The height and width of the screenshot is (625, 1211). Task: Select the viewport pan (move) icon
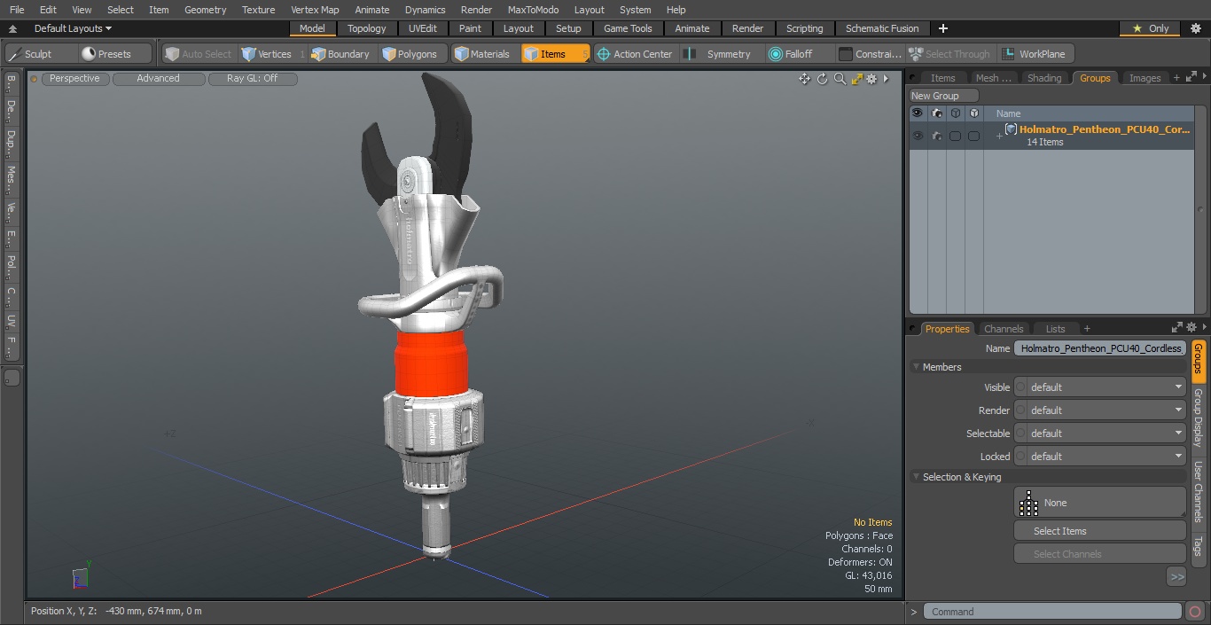804,79
